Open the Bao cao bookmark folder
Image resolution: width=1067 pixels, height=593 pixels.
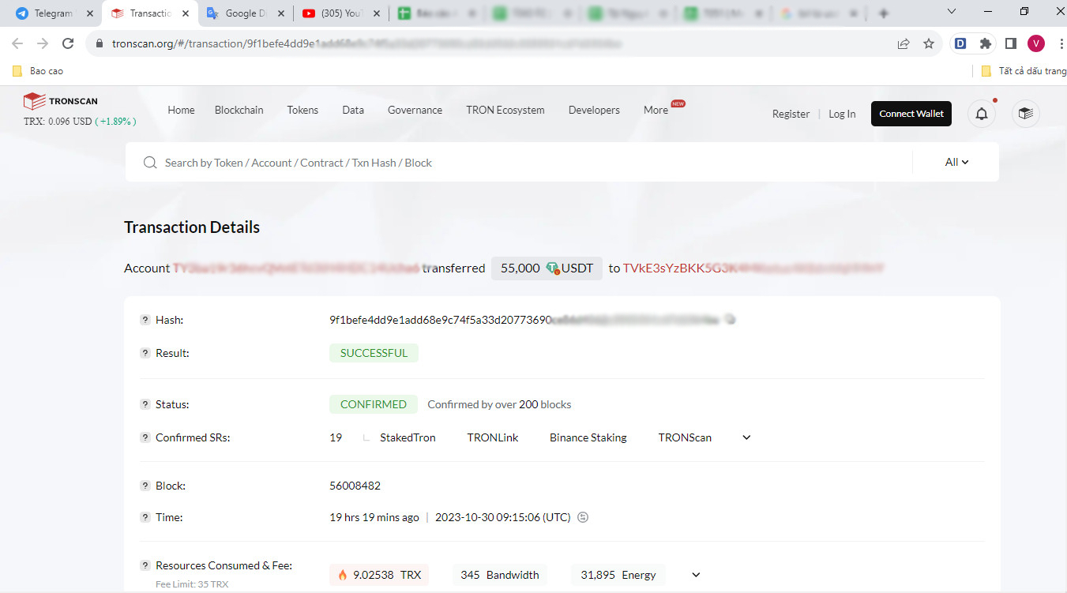(x=38, y=71)
